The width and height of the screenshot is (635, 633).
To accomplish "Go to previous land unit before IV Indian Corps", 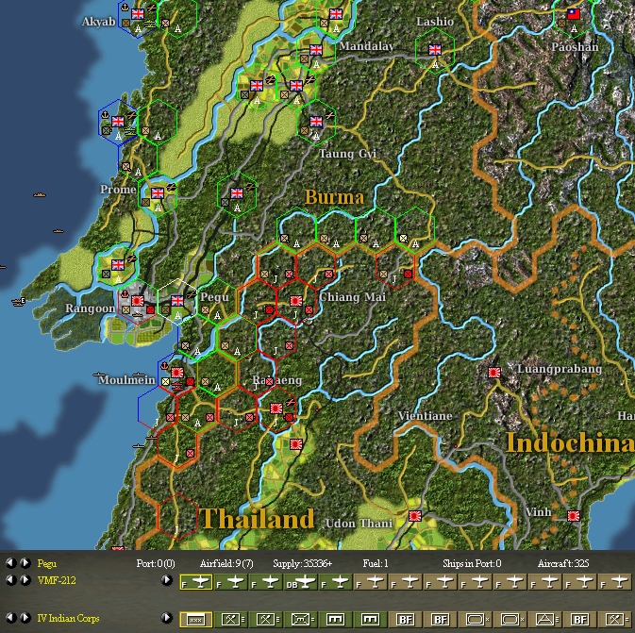I will click(x=11, y=618).
